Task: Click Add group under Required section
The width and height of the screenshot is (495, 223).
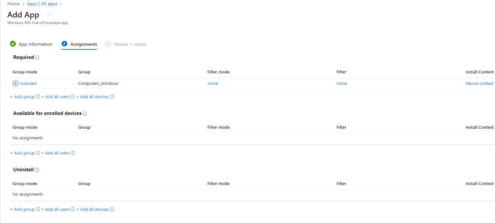Action: pos(22,97)
